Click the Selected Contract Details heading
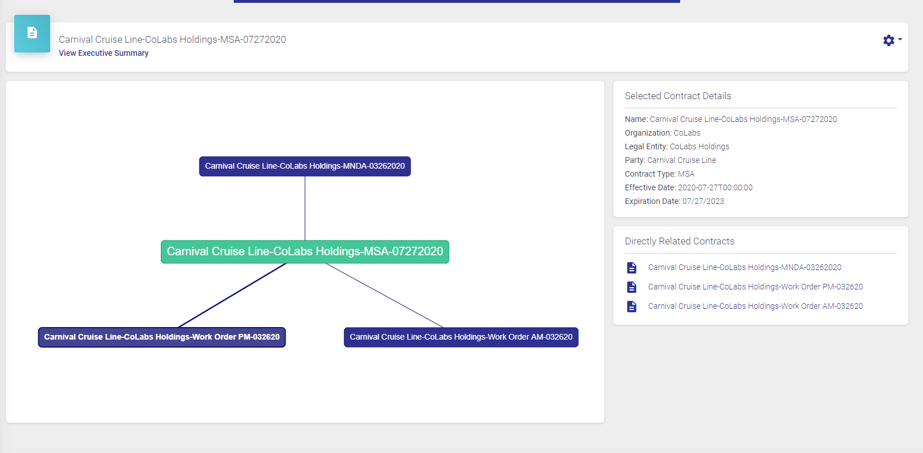Image resolution: width=923 pixels, height=453 pixels. (x=678, y=96)
